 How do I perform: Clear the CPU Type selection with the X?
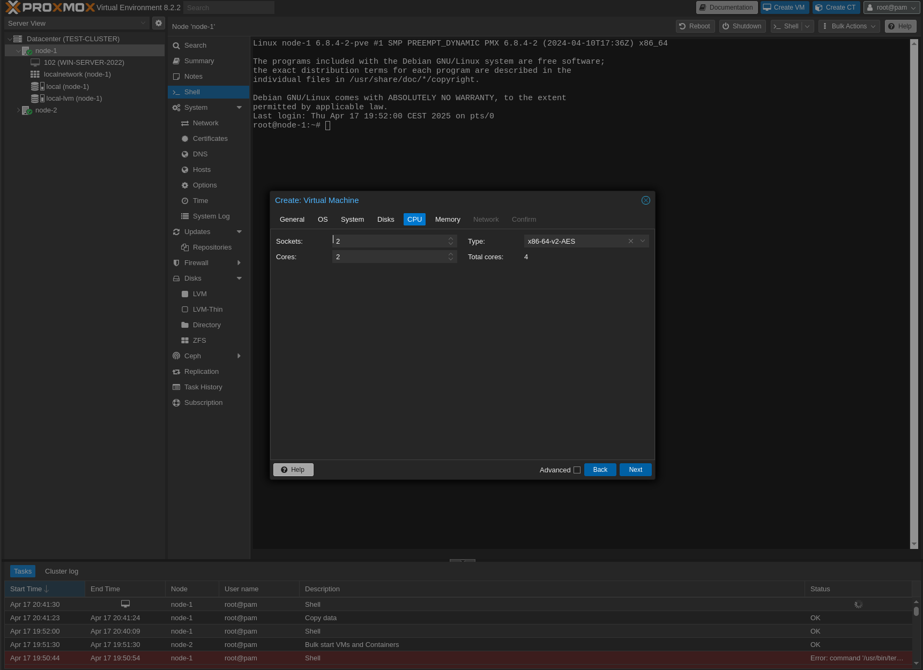click(x=630, y=241)
